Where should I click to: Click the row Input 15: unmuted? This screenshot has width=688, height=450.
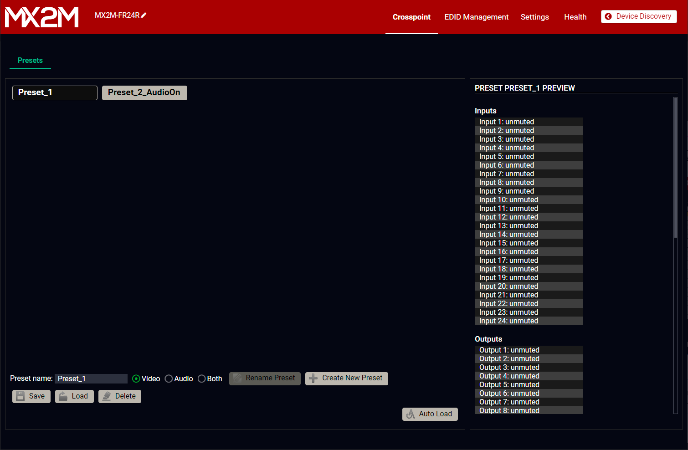(529, 243)
